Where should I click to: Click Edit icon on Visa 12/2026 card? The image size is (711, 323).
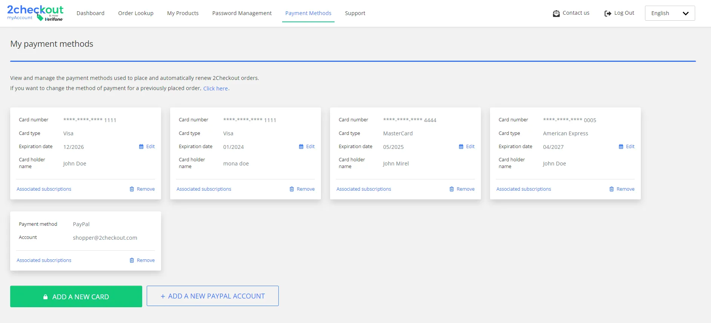click(x=141, y=147)
